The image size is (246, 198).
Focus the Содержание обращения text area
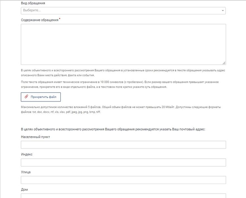coord(123,44)
